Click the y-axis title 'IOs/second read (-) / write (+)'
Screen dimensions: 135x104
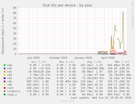3,31
